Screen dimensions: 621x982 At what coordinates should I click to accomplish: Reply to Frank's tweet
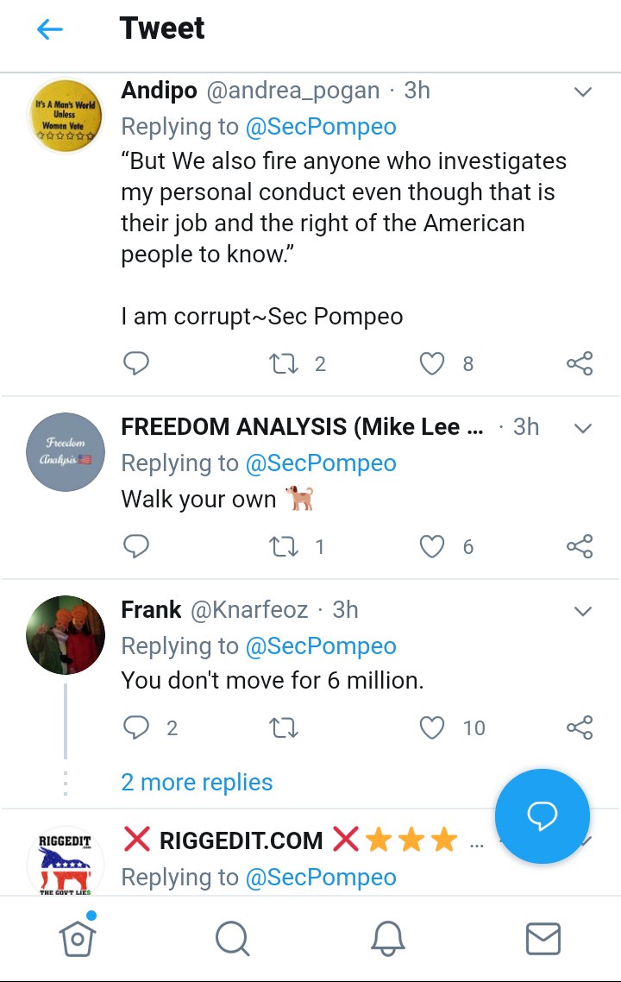136,727
